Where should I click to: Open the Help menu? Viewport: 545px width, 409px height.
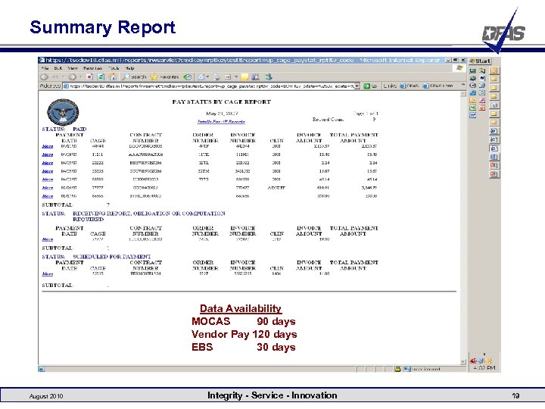tap(129, 68)
